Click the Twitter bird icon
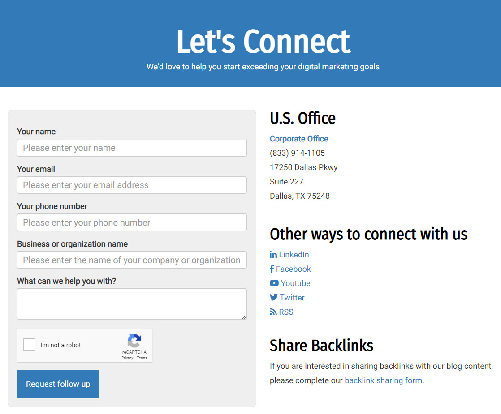This screenshot has height=414, width=501. pyautogui.click(x=274, y=298)
